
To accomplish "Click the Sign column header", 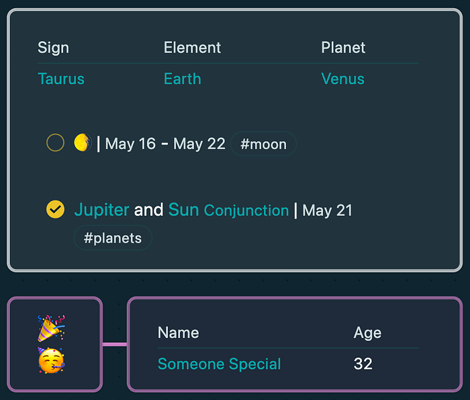I will (53, 48).
